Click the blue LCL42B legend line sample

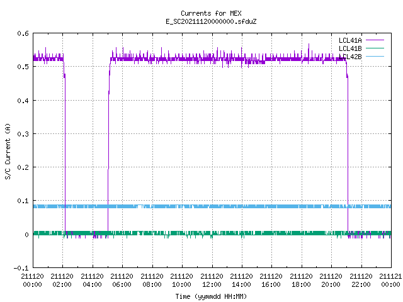click(375, 57)
